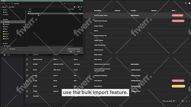Screen dimensions: 191x107
Task: Expand the Windows (C:) drive
Action: click(2, 46)
